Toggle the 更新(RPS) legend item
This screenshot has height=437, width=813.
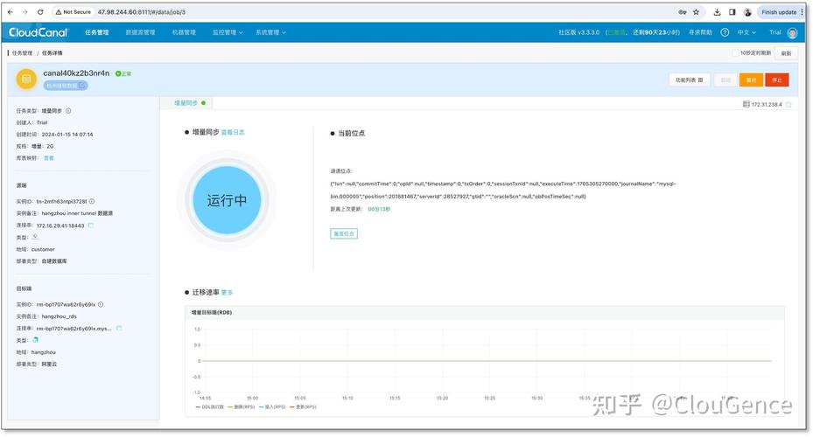304,407
